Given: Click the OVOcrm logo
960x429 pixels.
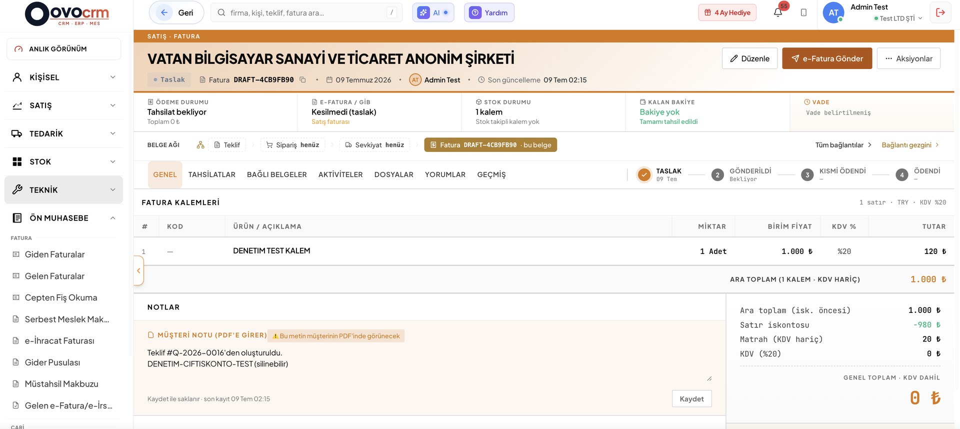Looking at the screenshot, I should [x=67, y=14].
